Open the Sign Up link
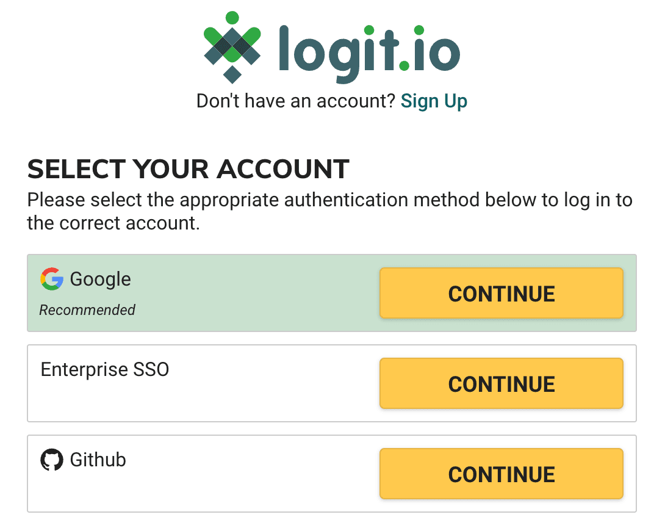This screenshot has height=531, width=665. (x=434, y=101)
